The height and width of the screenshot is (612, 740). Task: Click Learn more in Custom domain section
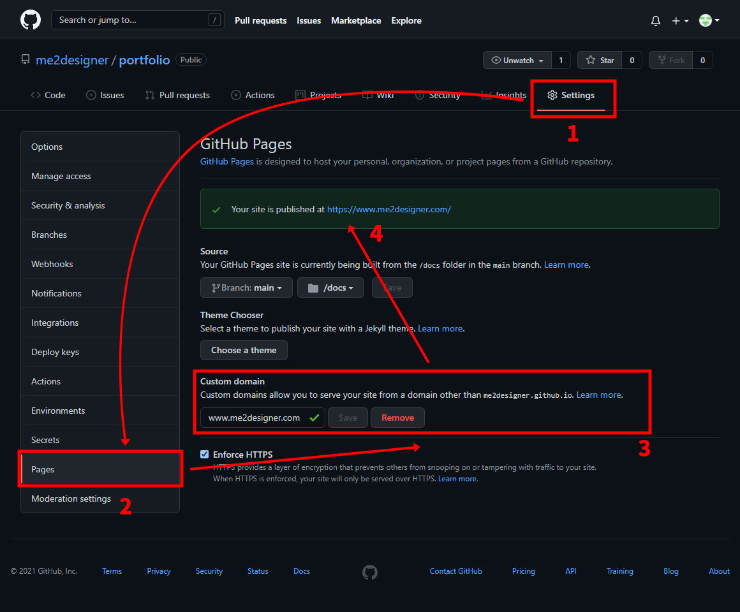pyautogui.click(x=598, y=395)
